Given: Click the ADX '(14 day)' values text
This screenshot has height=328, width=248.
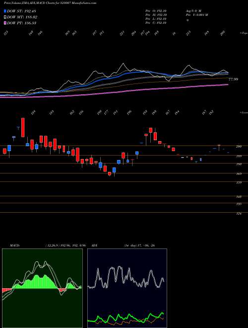Looking at the screenshot, I should [x=139, y=245].
